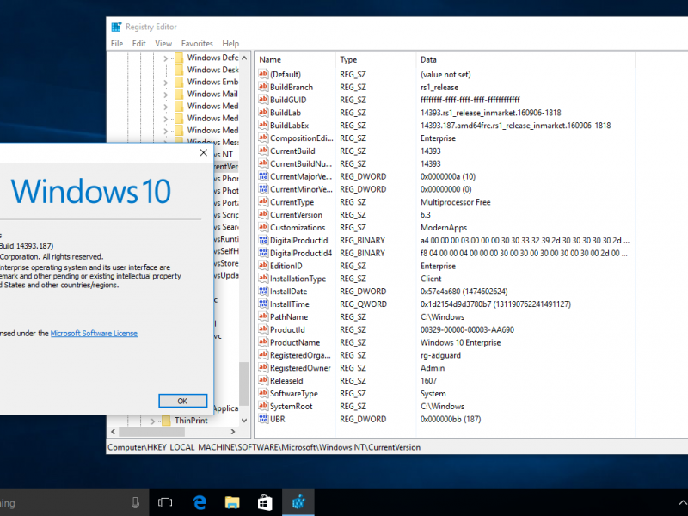Select the PathName value icon
Screen dimensions: 688x516
263,316
